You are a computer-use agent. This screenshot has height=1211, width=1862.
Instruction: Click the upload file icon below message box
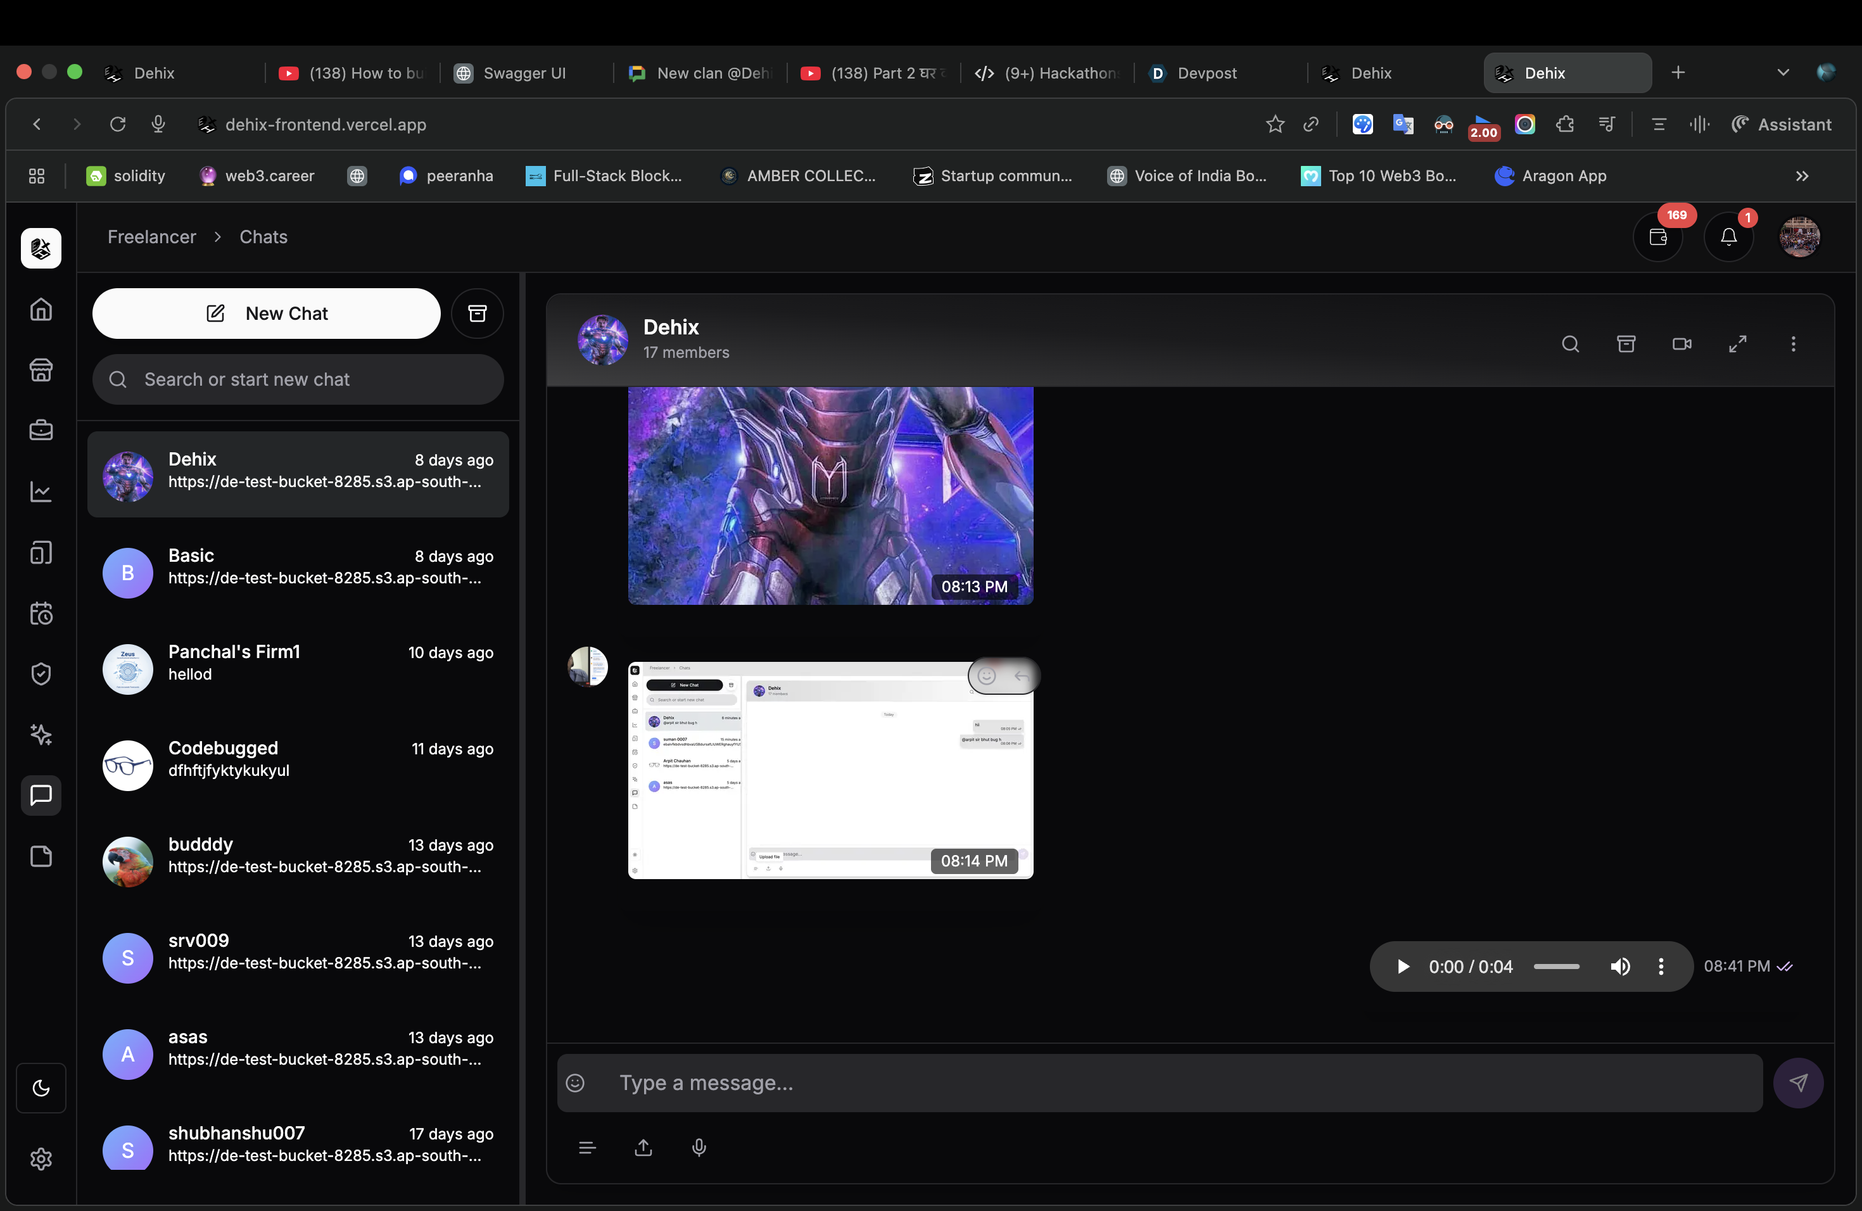click(643, 1147)
